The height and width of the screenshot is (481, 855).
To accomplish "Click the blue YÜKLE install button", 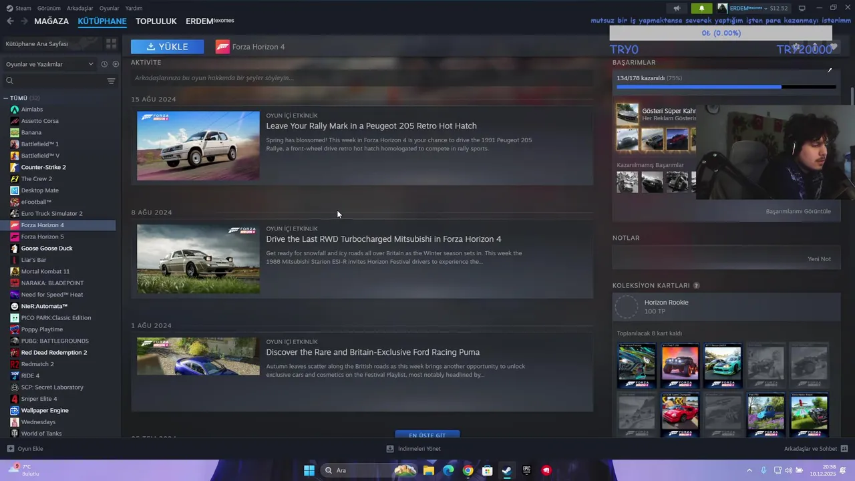I will tap(168, 47).
